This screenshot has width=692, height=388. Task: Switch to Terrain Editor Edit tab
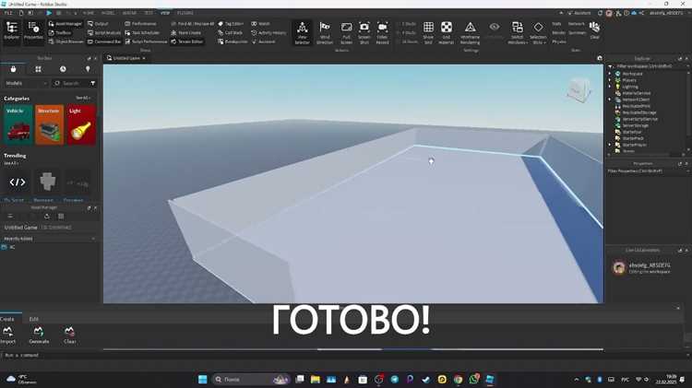[33, 319]
